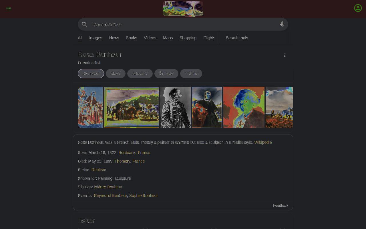Open the account profile icon
The width and height of the screenshot is (366, 229).
[358, 8]
